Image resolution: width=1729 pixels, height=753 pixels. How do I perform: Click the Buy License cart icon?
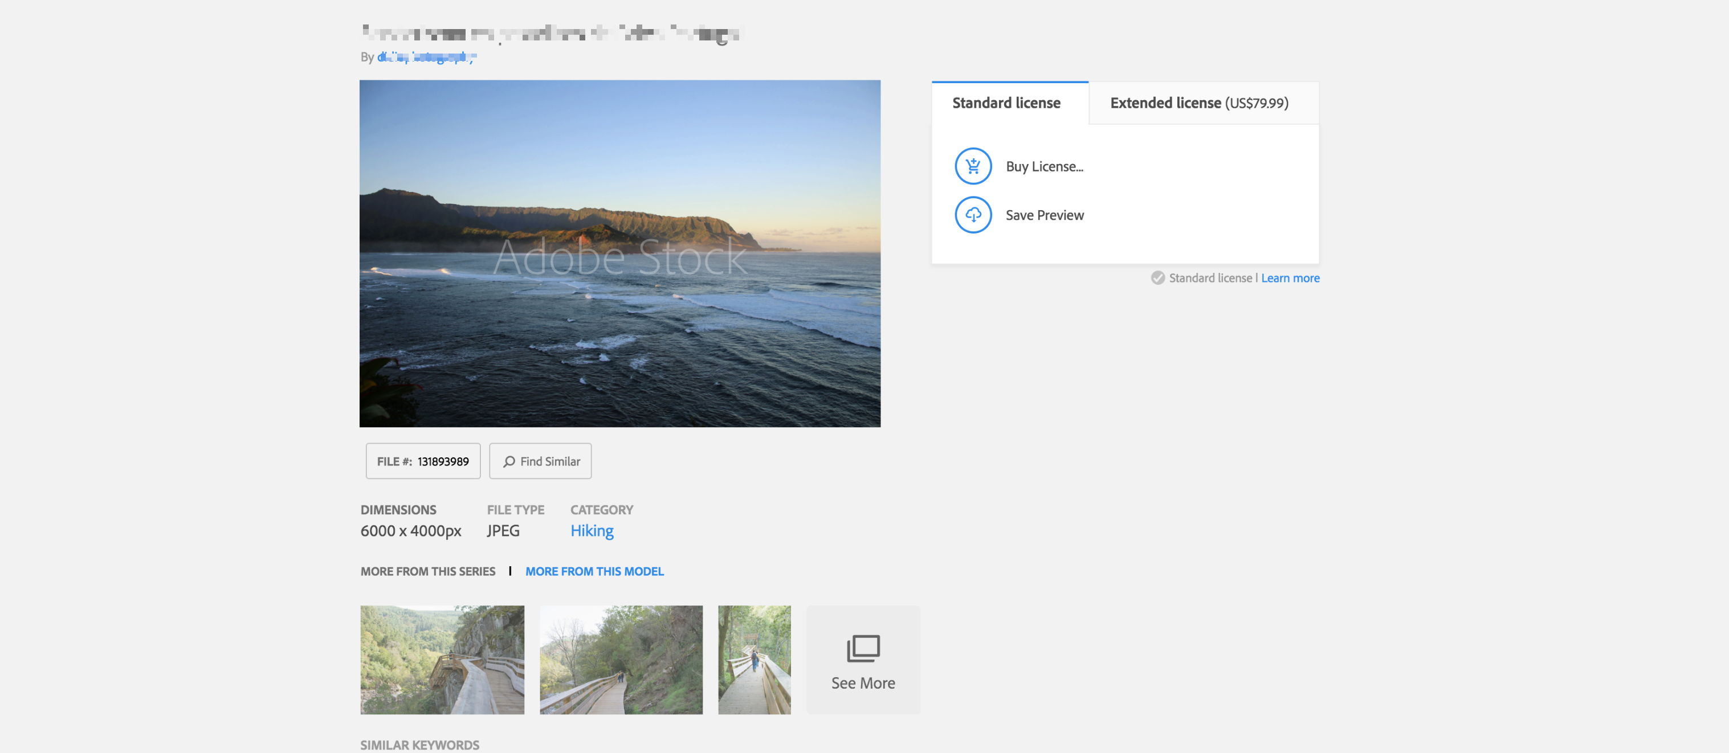(x=973, y=166)
